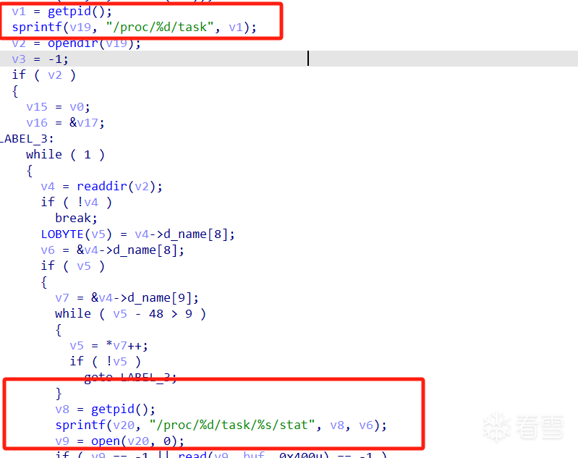Click the while ( 1 ) loop keyword
This screenshot has width=578, height=458.
tap(44, 155)
